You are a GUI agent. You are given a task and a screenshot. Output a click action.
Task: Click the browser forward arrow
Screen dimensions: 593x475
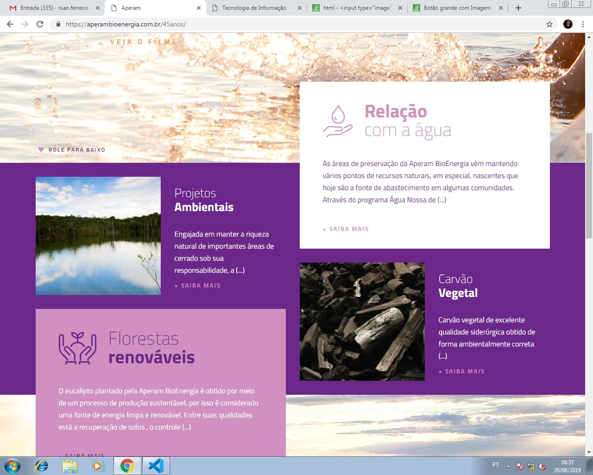25,24
